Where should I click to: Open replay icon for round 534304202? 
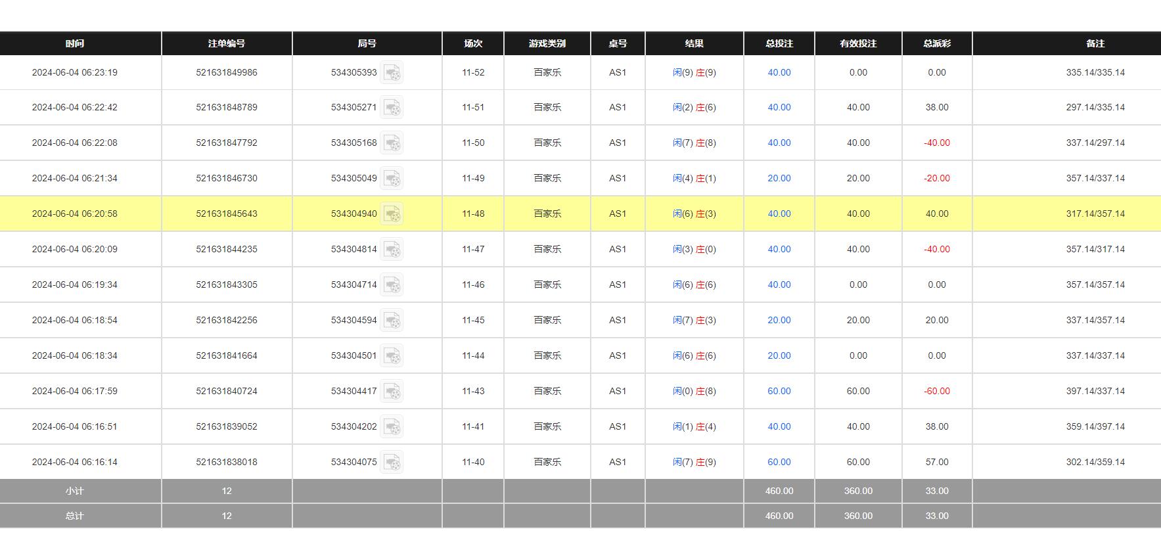tap(392, 427)
